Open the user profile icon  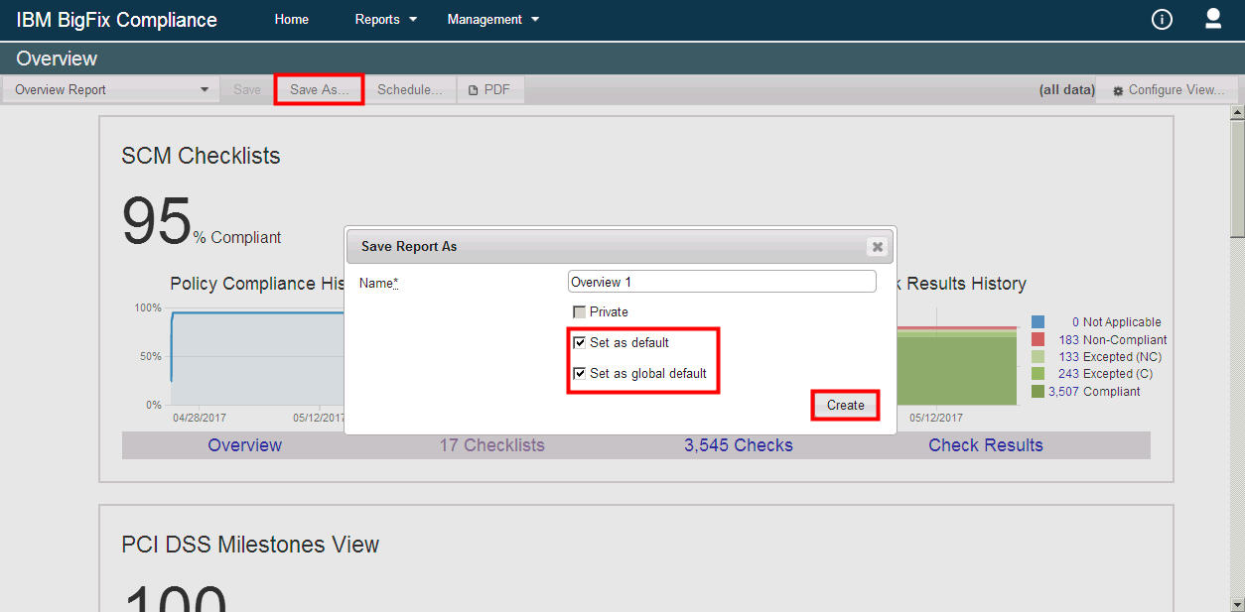tap(1212, 19)
